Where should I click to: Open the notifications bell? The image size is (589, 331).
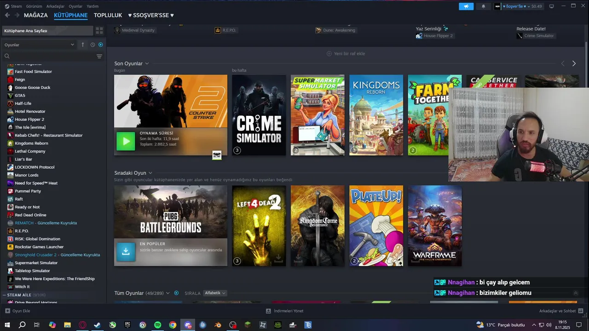483,6
